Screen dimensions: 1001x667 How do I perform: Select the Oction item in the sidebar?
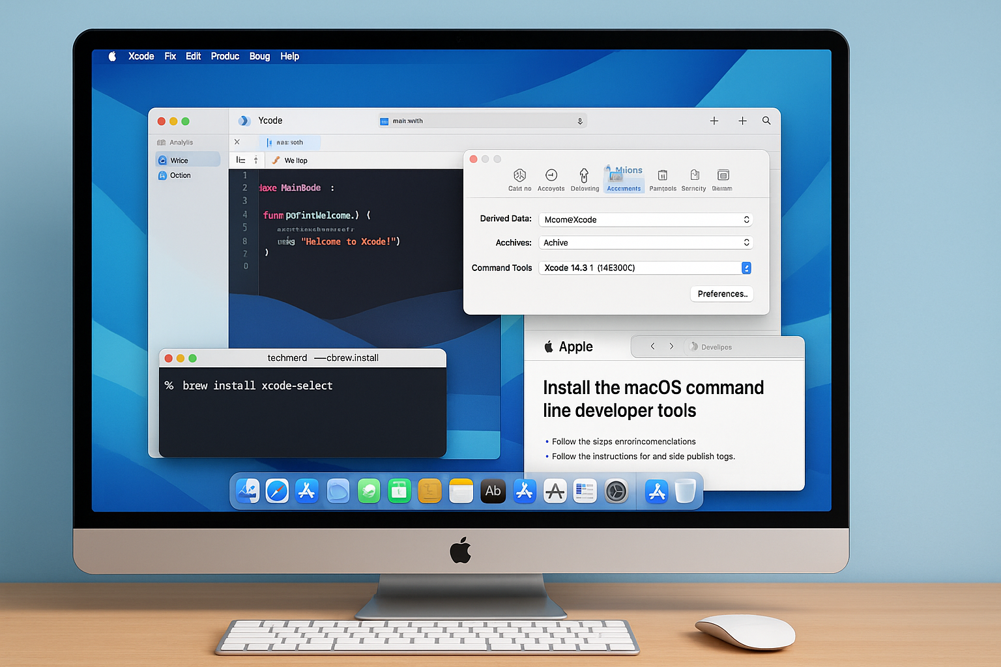point(175,175)
